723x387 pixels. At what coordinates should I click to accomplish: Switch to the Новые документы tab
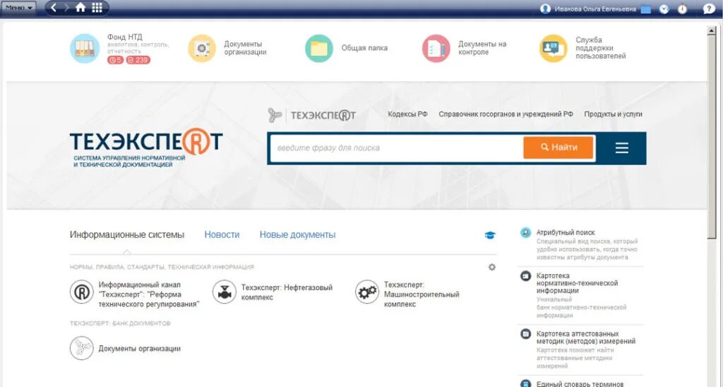pos(297,234)
